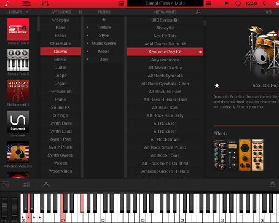Move the mod wheel

[x=14, y=207]
